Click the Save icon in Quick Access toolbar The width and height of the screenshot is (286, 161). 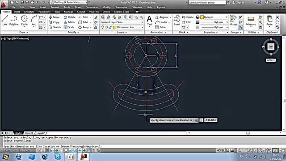point(22,2)
